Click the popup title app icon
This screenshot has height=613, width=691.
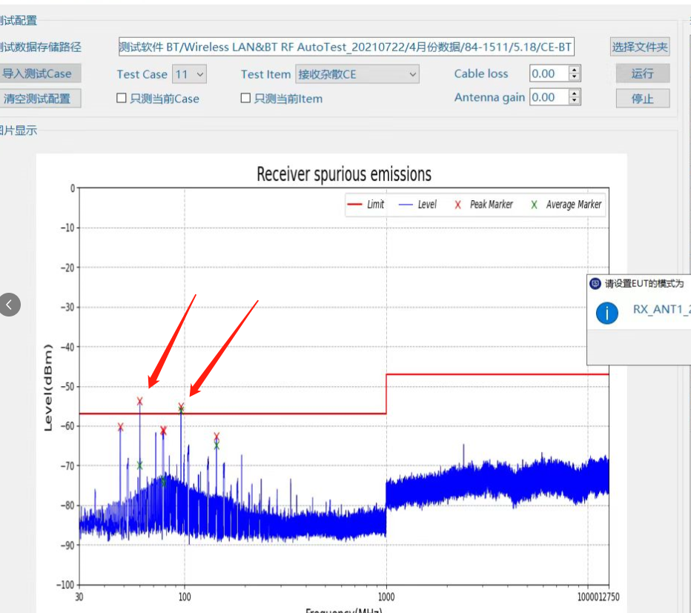[x=595, y=283]
